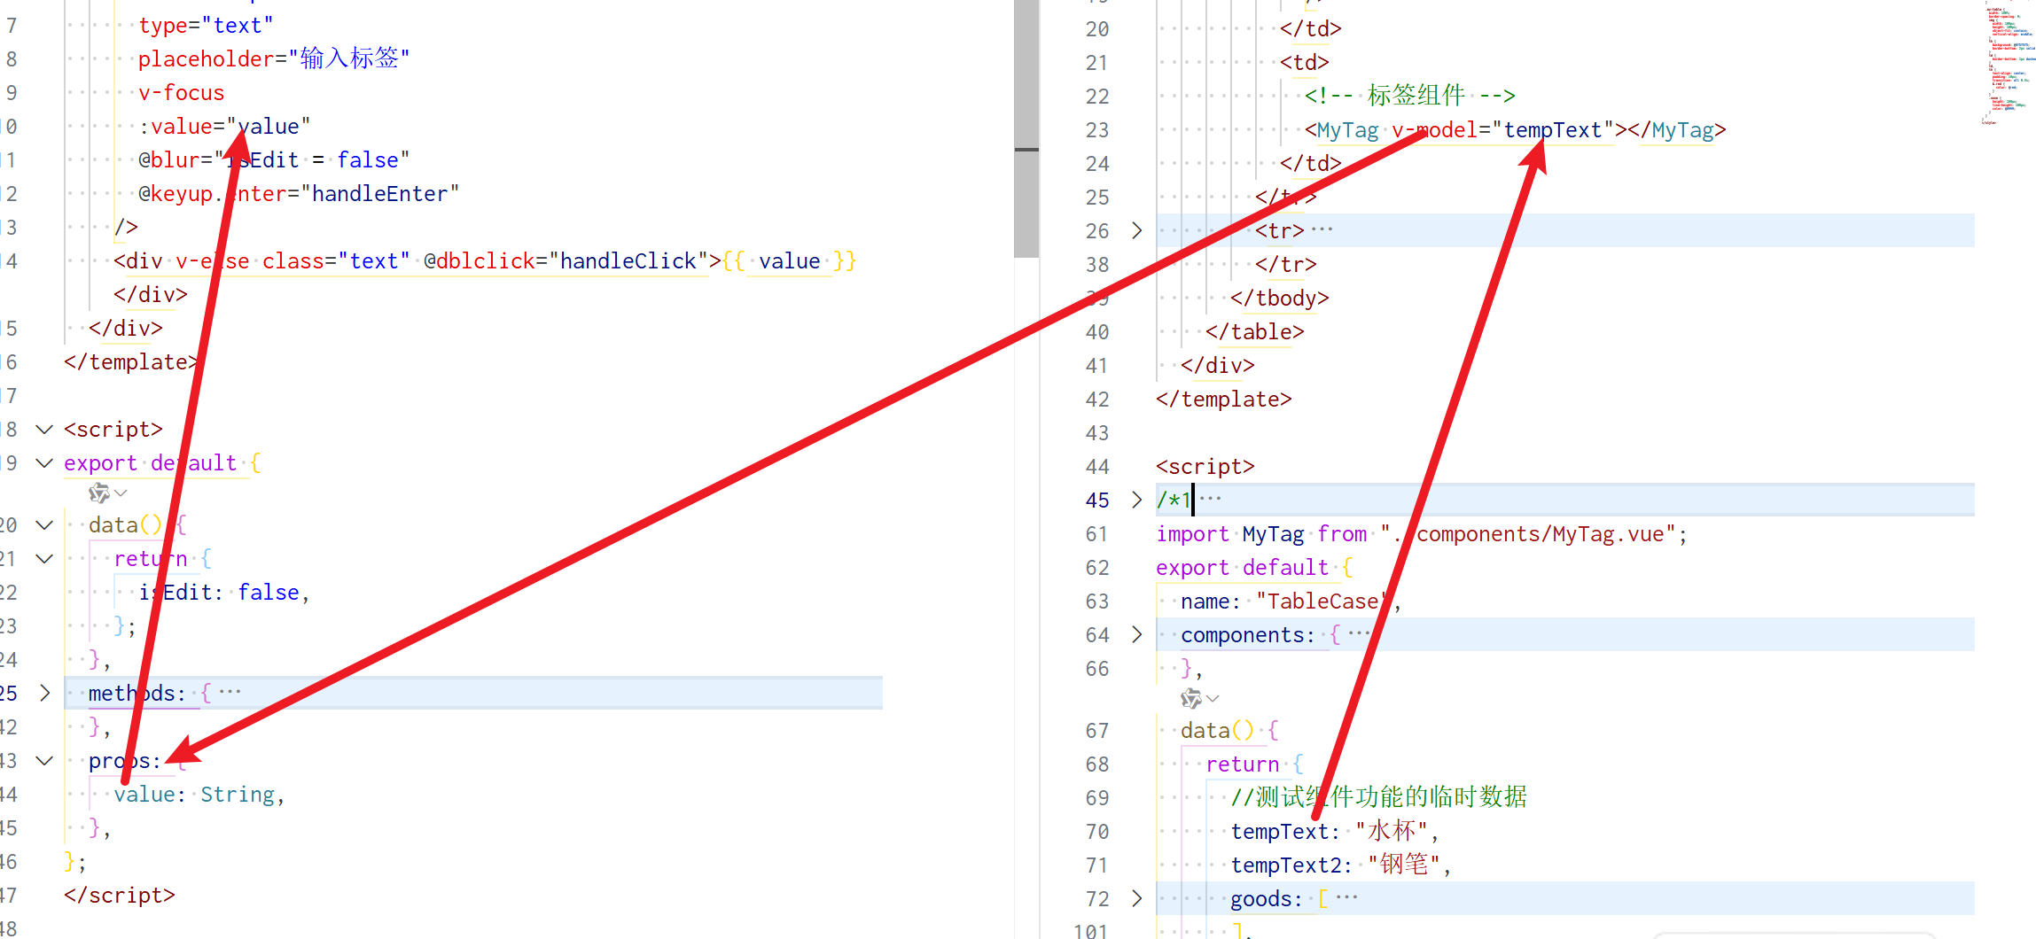Open the code lens dropdown arrow above right data()

1213,699
